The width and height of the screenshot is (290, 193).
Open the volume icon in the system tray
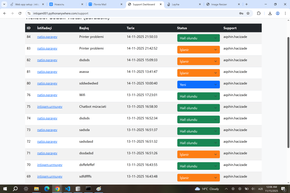[x=254, y=189]
